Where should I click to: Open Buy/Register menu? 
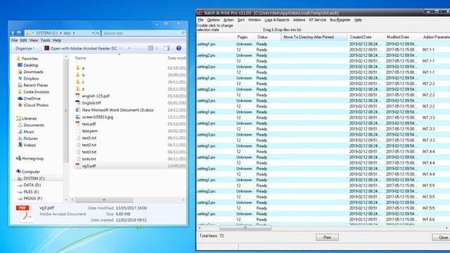(340, 20)
